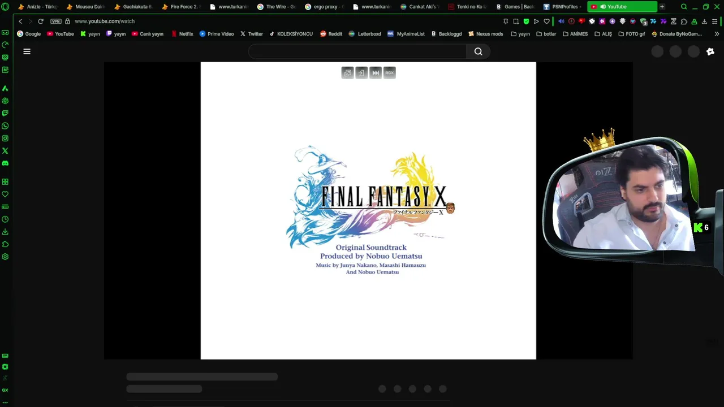Toggle the ad blocker shield icon
Viewport: 724px width, 407px height.
(x=526, y=21)
